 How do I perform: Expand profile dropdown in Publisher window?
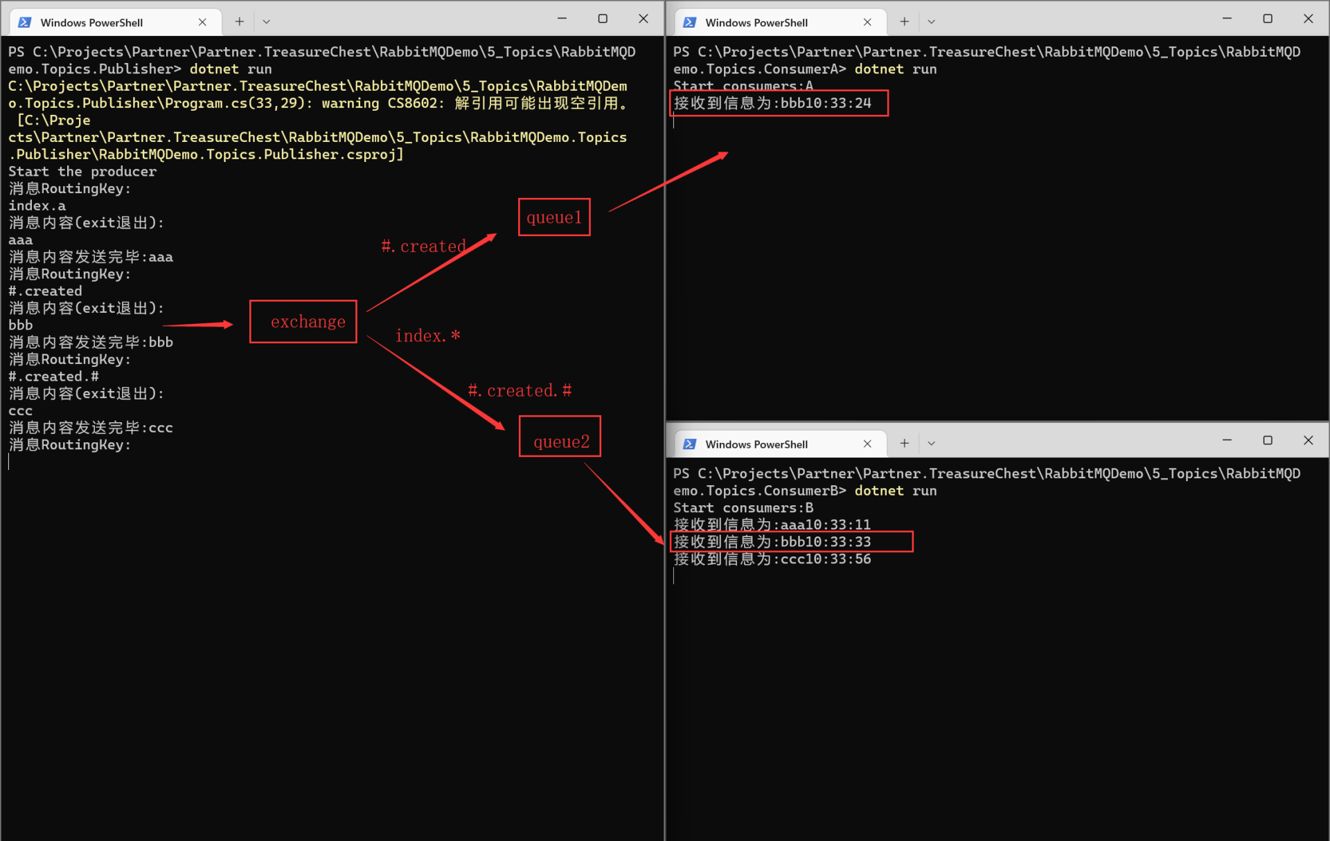point(267,21)
